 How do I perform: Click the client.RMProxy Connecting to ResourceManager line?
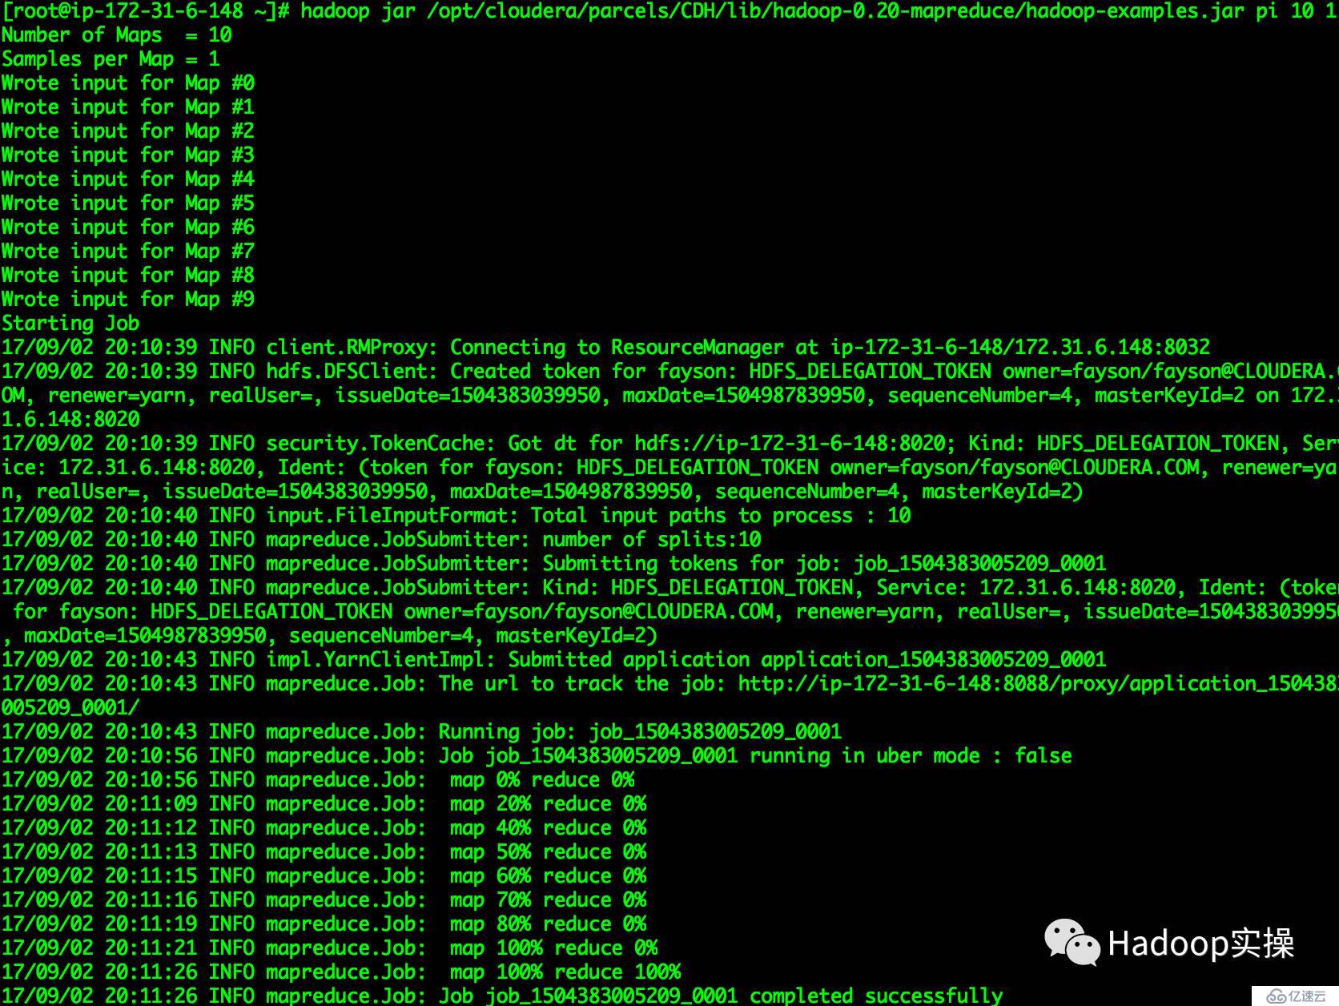(606, 348)
